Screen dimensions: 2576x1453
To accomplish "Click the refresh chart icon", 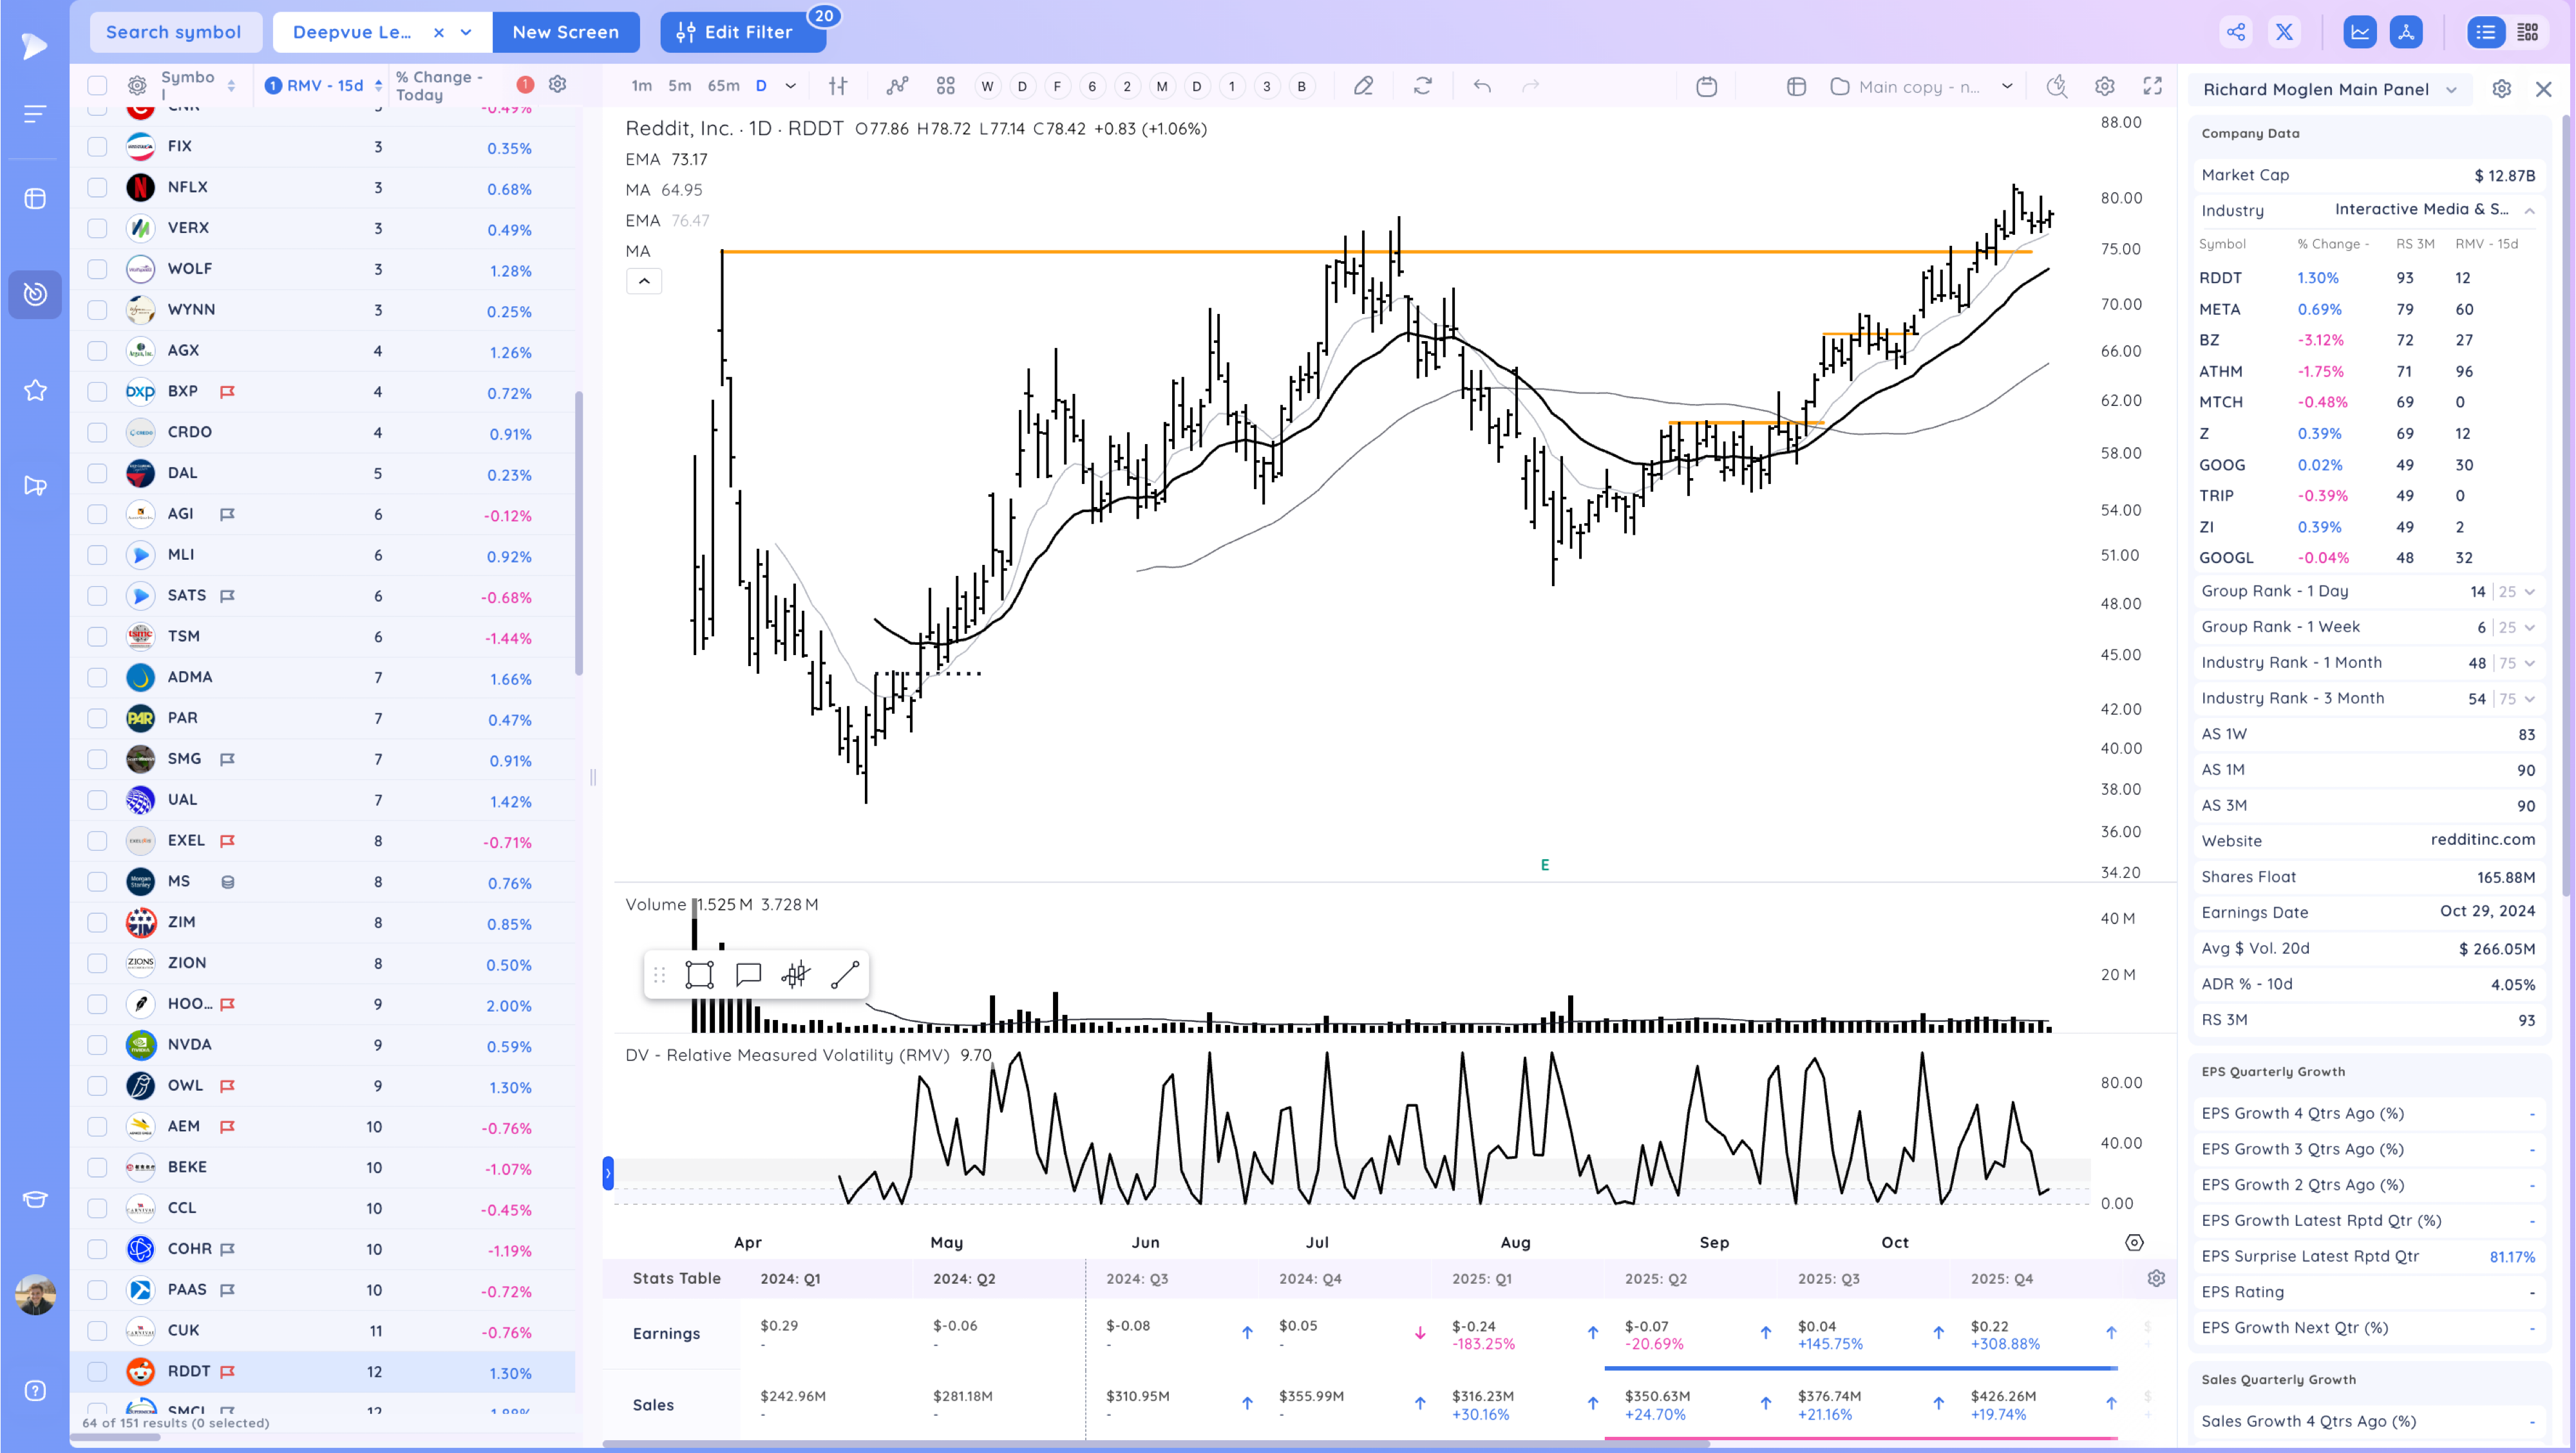I will coord(1422,86).
